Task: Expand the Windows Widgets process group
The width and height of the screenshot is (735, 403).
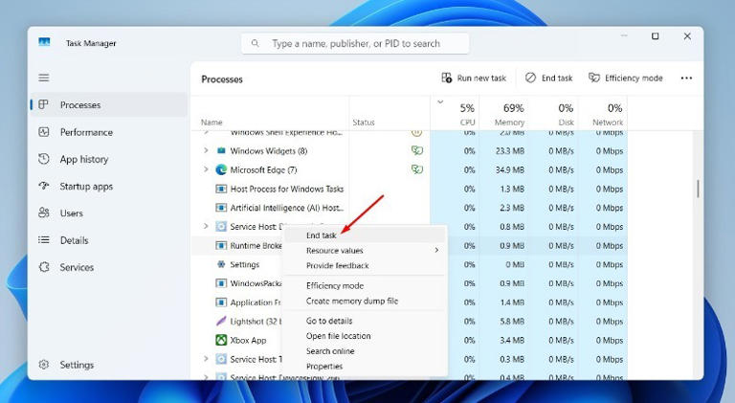Action: point(206,151)
